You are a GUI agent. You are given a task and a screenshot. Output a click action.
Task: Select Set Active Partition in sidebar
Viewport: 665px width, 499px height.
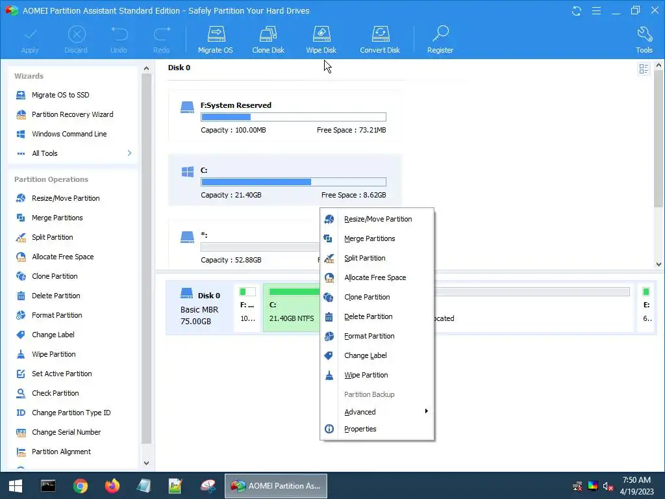pos(53,374)
